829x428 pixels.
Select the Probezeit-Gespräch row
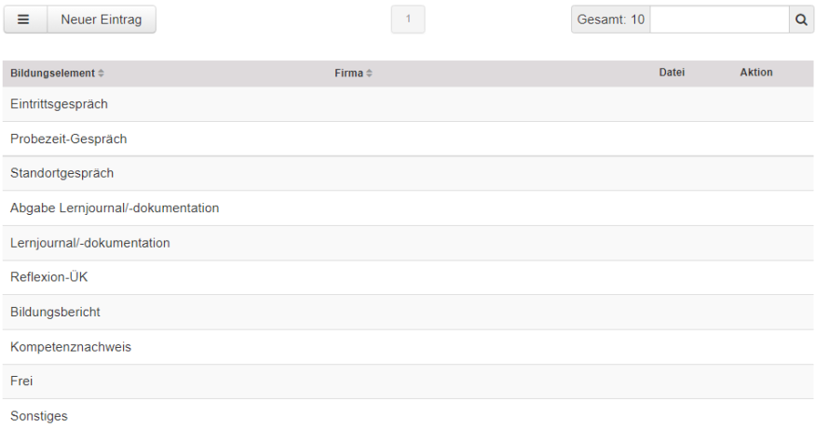pyautogui.click(x=69, y=139)
